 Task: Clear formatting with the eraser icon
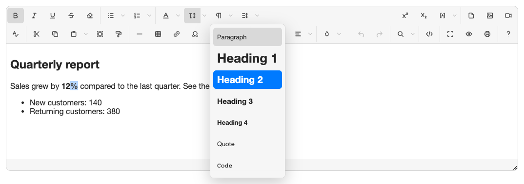[90, 16]
